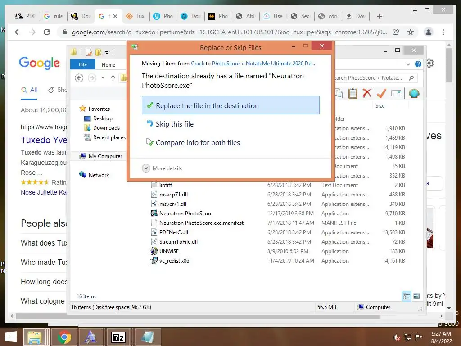This screenshot has width=461, height=346.
Task: Select PDFNetC.dll in the file list
Action: click(x=173, y=232)
